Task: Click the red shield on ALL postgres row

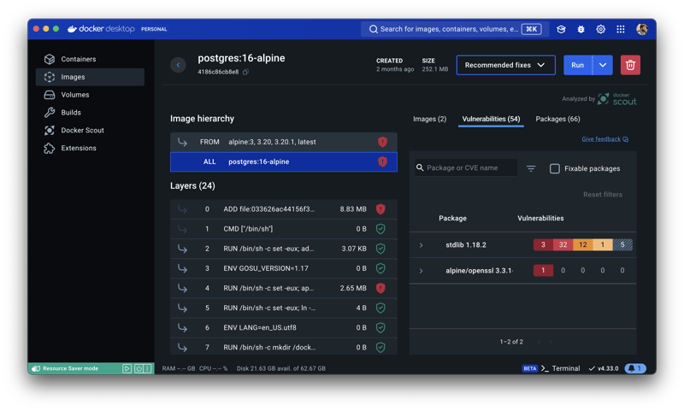Action: tap(382, 161)
